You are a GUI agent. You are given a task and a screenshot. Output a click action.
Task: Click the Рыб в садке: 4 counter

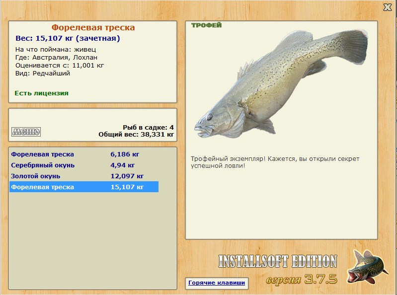[x=149, y=127]
